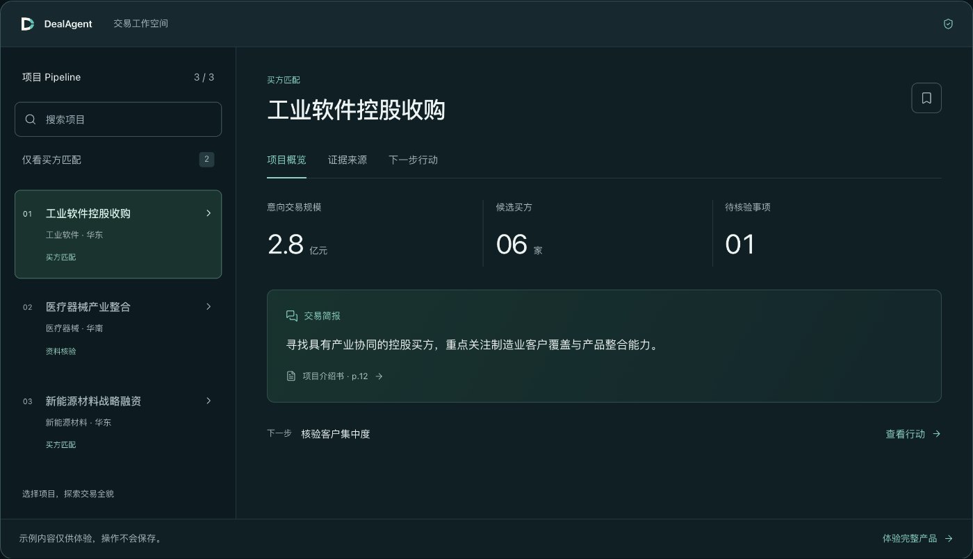The image size is (973, 559).
Task: Click into the 搜索项目 search field
Action: pos(118,119)
